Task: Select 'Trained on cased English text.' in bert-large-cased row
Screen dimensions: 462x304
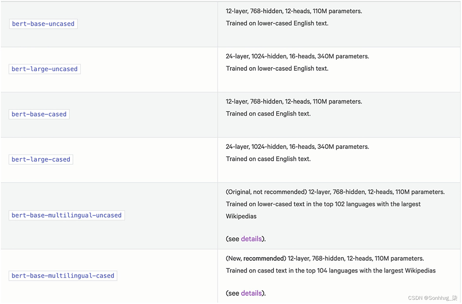Action: click(x=268, y=159)
